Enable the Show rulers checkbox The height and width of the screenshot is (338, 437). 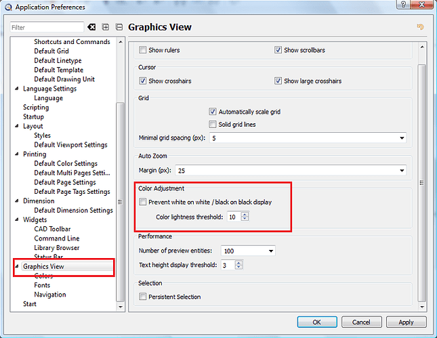click(x=143, y=50)
